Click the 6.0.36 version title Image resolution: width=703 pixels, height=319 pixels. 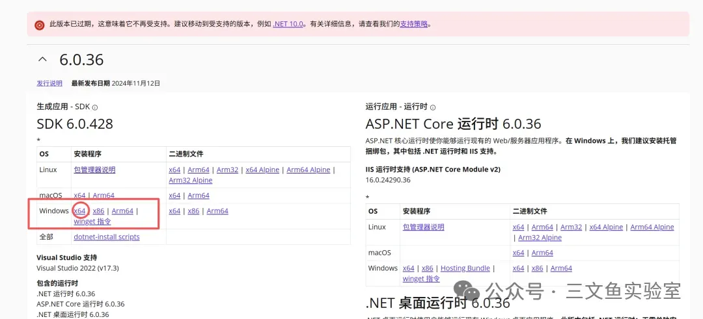[x=81, y=60]
